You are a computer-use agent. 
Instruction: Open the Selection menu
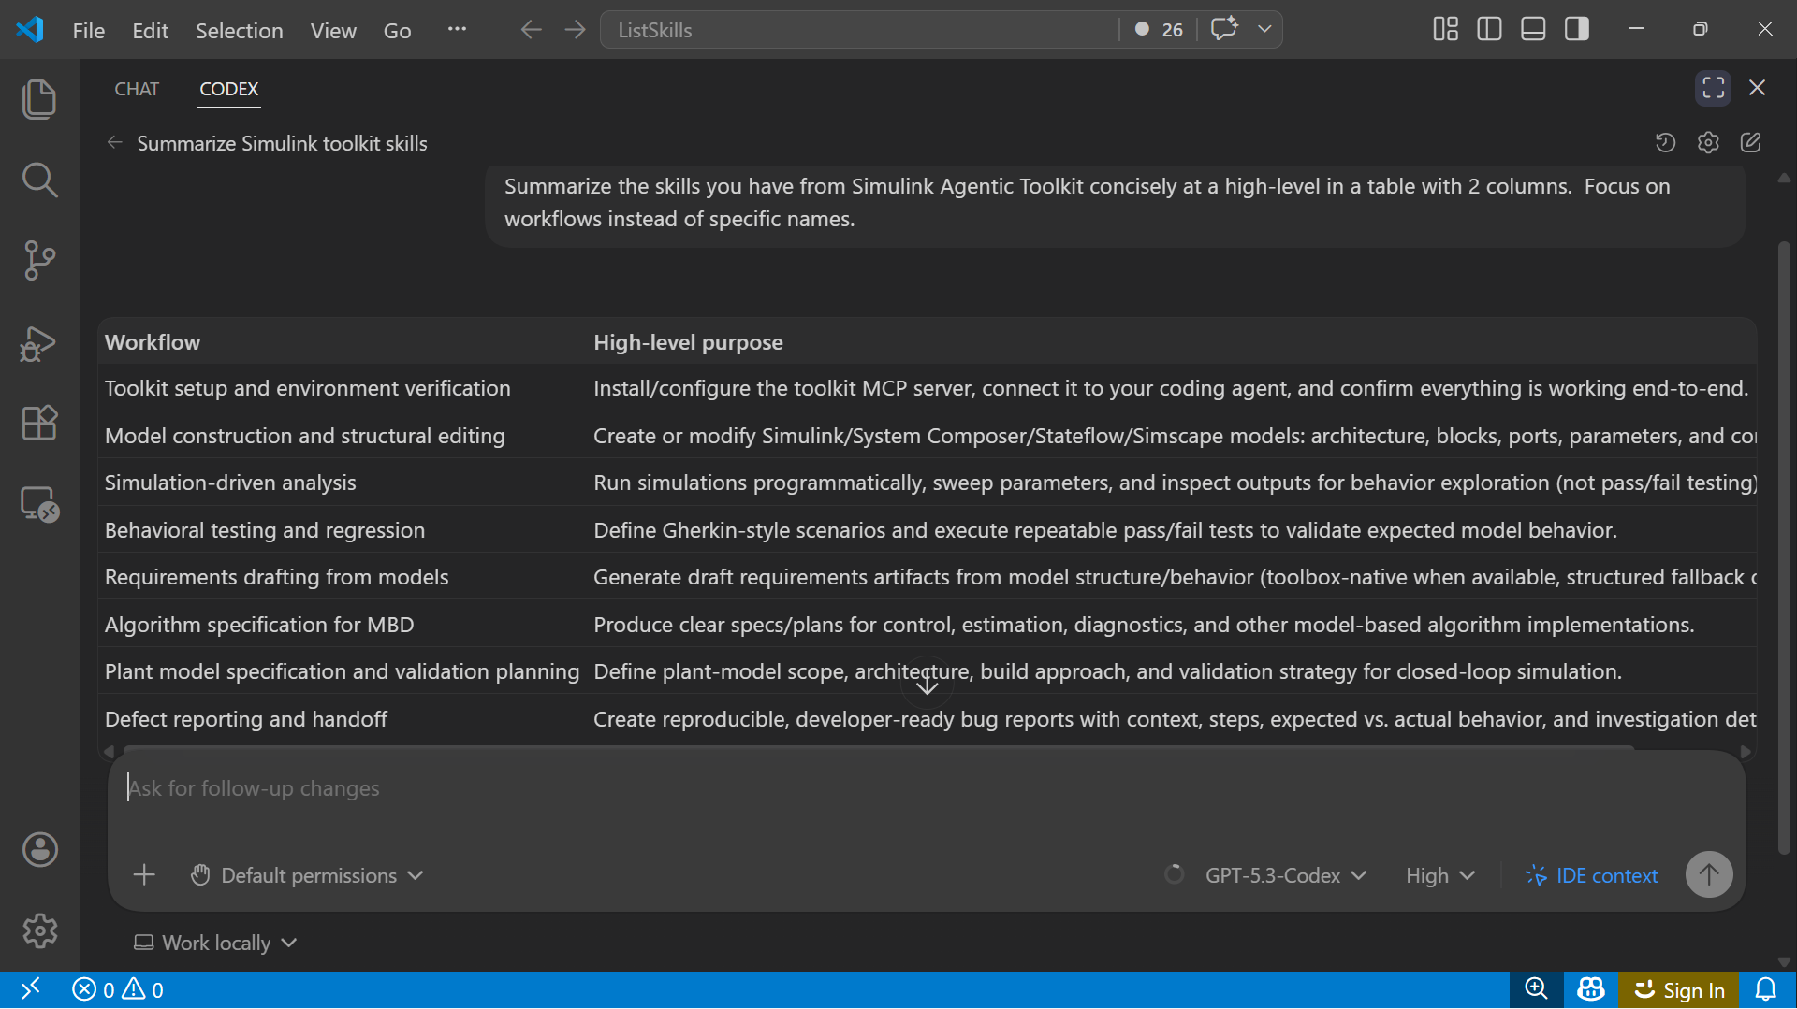tap(239, 30)
